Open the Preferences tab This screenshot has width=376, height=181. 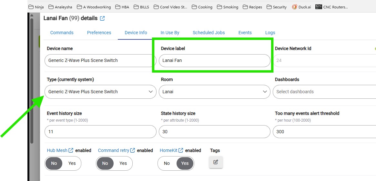coord(99,33)
